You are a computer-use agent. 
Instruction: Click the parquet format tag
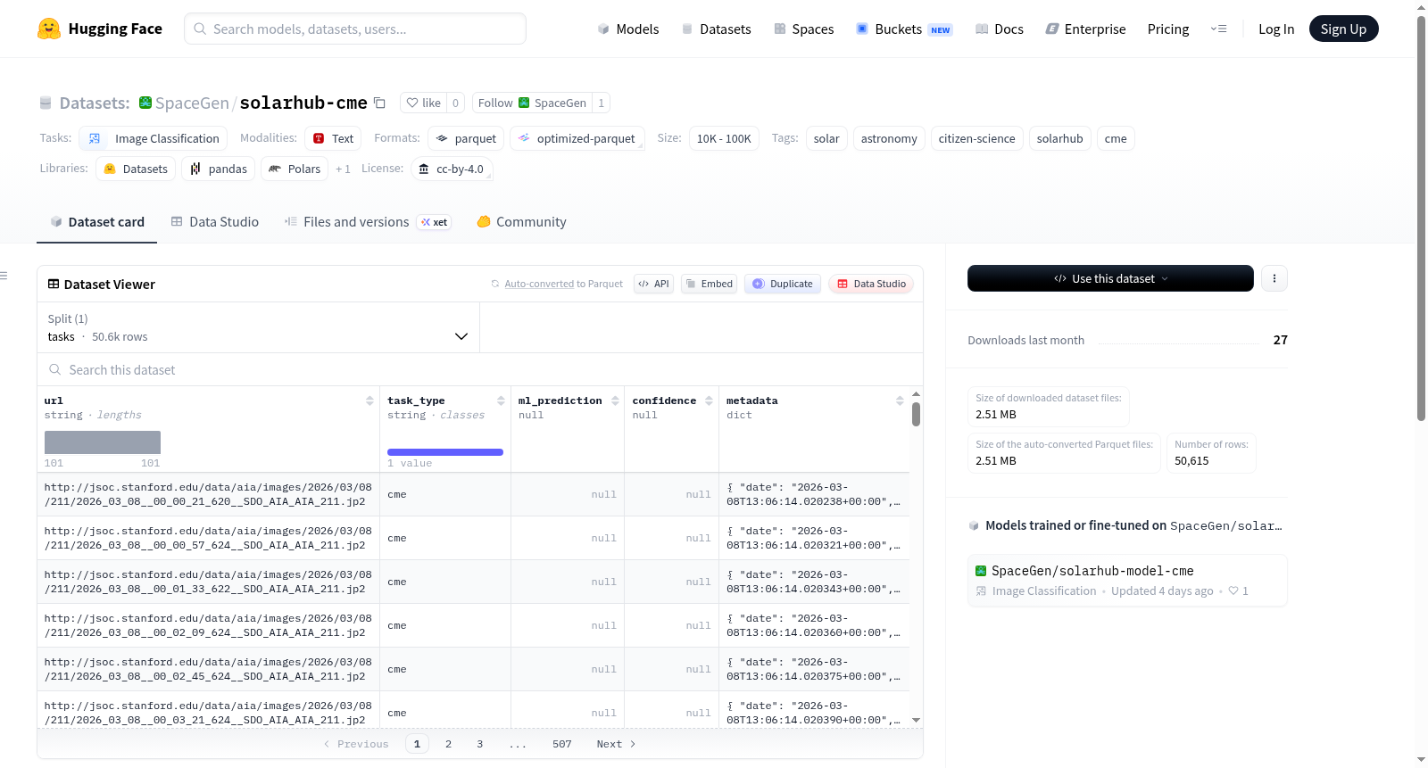click(x=466, y=138)
